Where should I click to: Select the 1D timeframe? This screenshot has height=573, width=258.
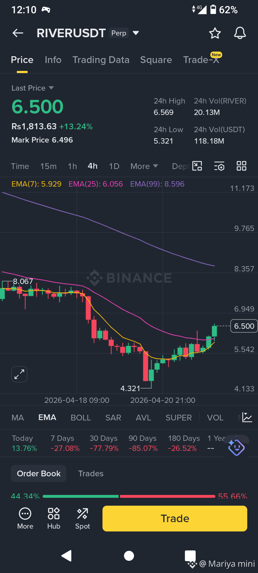coord(114,166)
